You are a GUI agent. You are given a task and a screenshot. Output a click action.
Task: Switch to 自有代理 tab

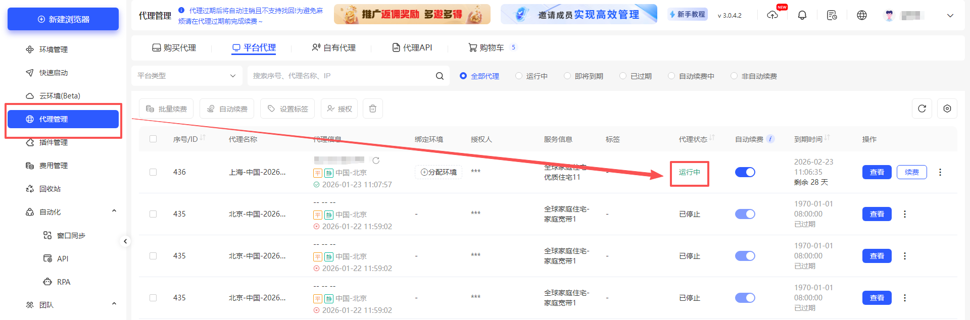pos(333,48)
